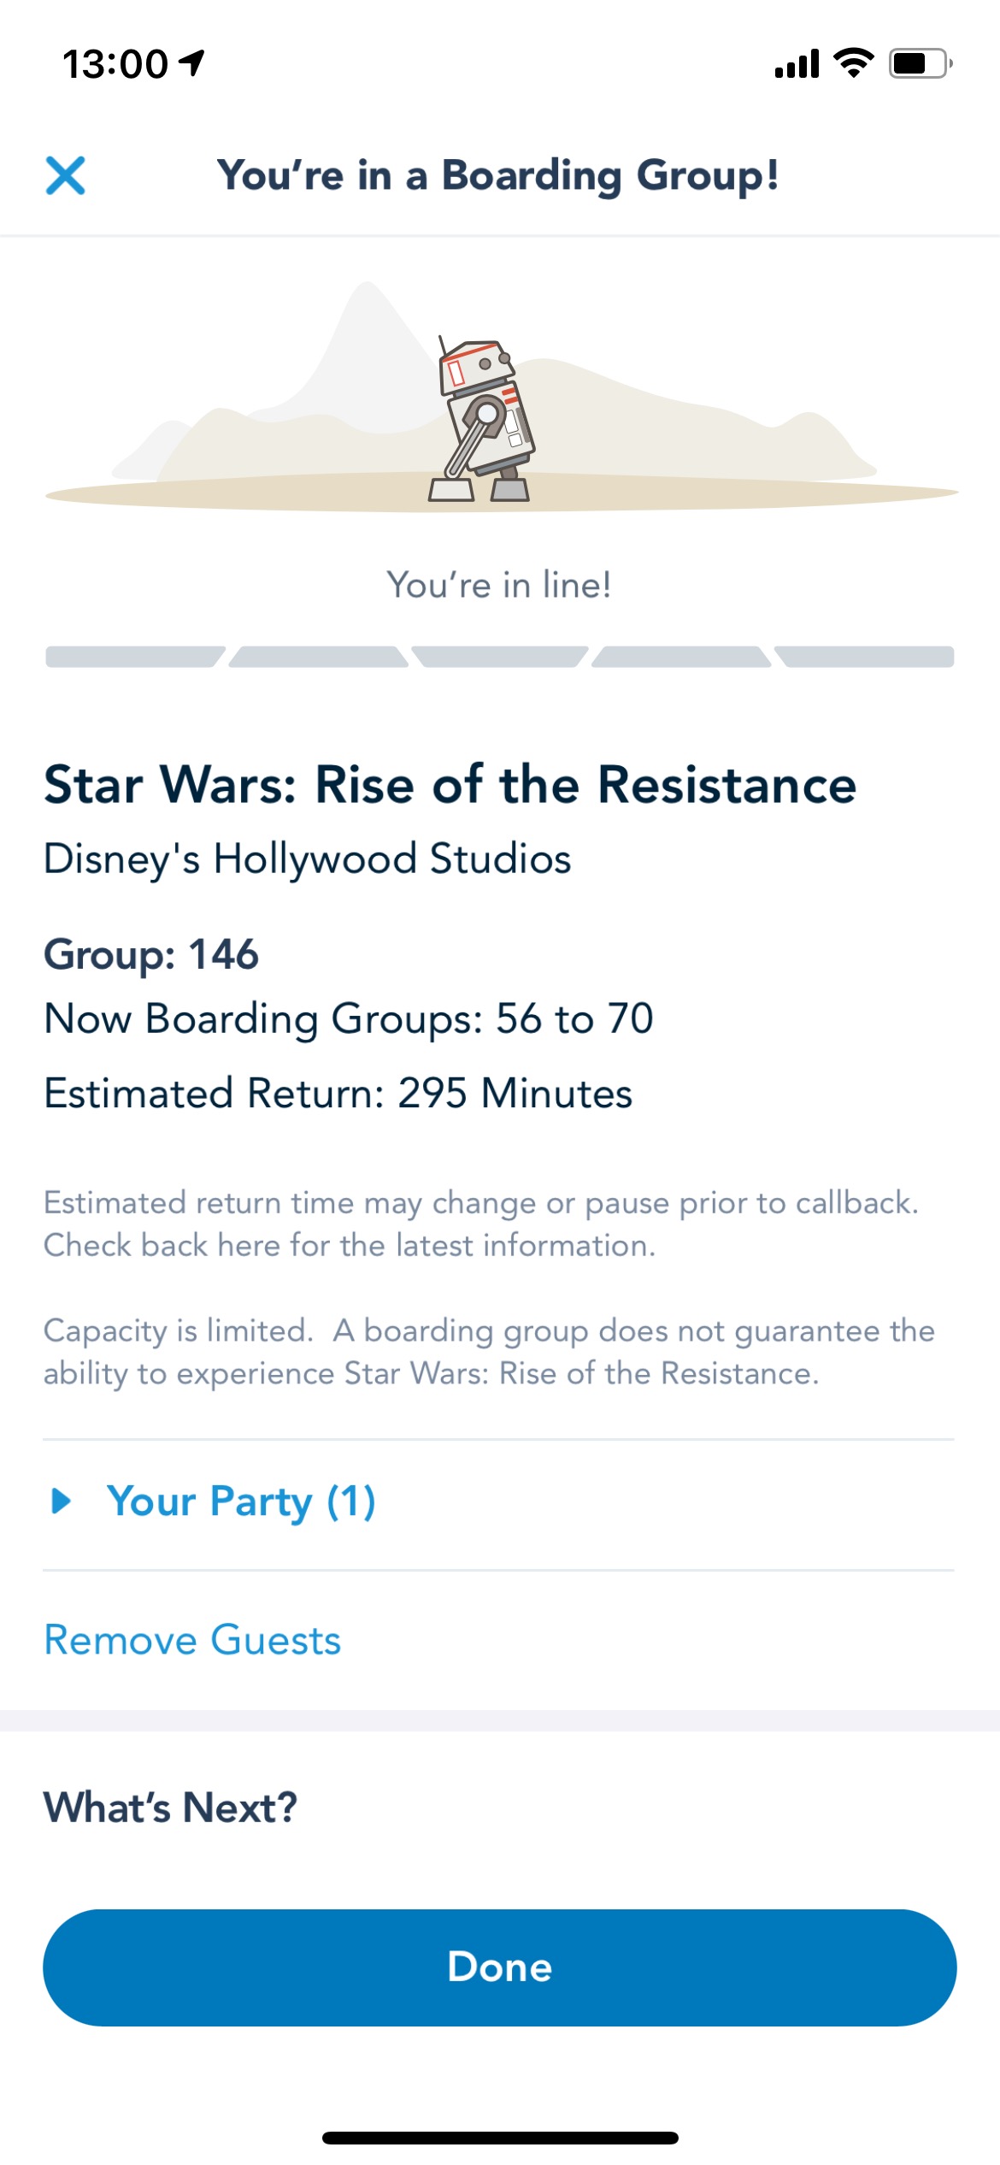Screen dimensions: 1000x2165
Task: Close the boarding group screen with X
Action: [65, 176]
